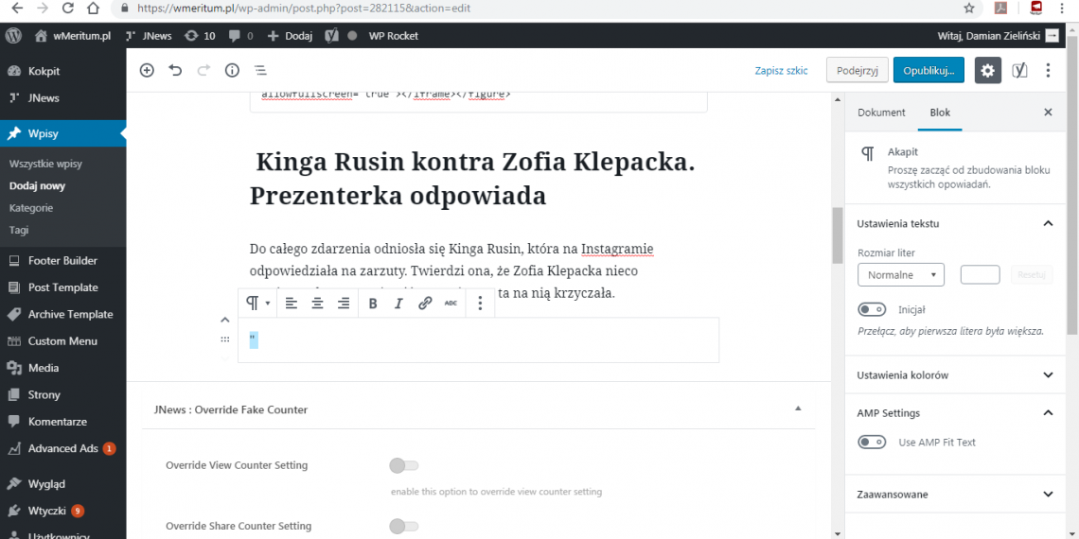Click the custom font size input field

tap(980, 275)
